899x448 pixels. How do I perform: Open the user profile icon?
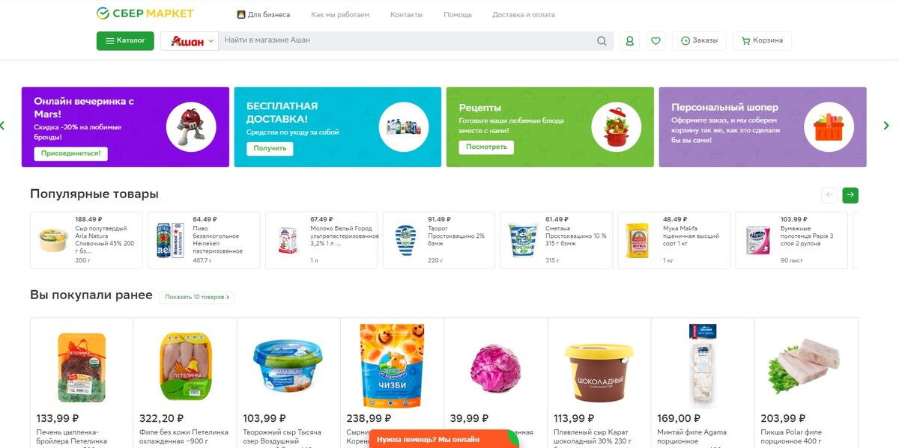[x=629, y=41]
